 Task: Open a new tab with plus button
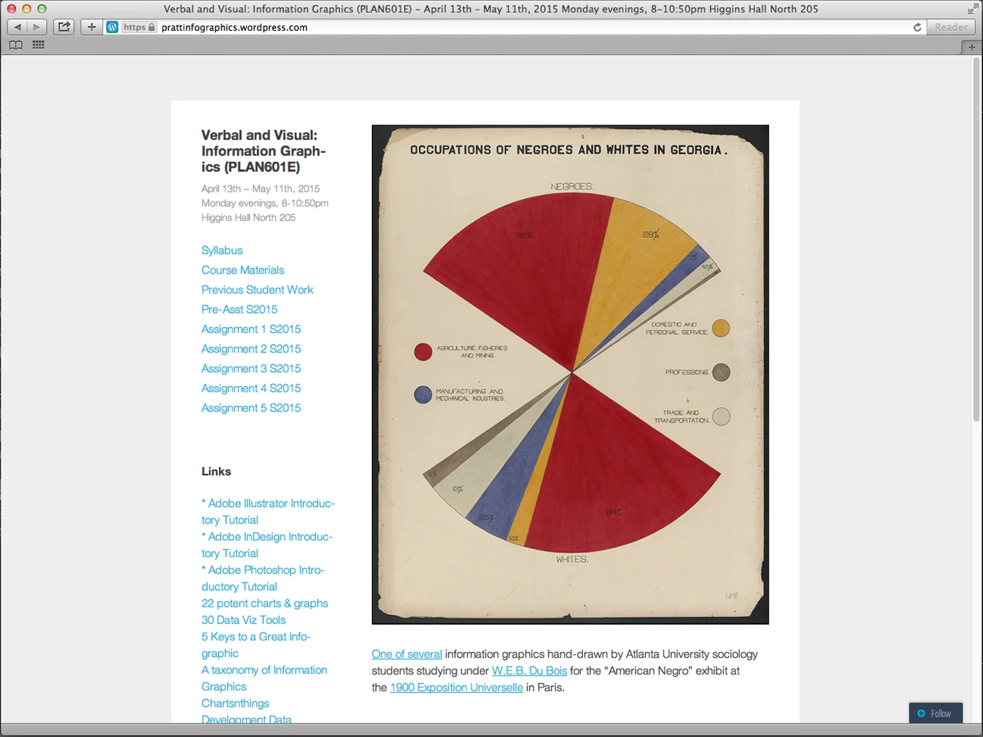(972, 47)
